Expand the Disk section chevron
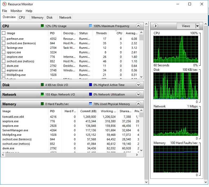This screenshot has height=187, width=209. pyautogui.click(x=138, y=85)
